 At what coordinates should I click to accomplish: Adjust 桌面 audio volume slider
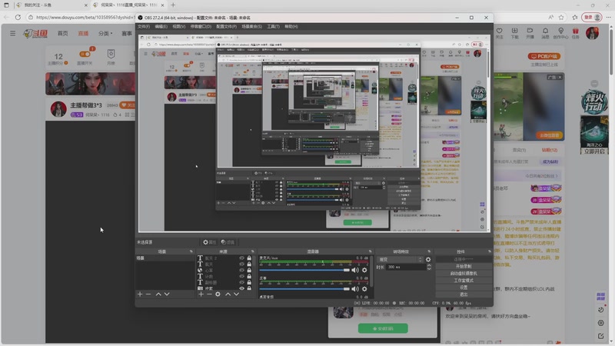tap(304, 289)
